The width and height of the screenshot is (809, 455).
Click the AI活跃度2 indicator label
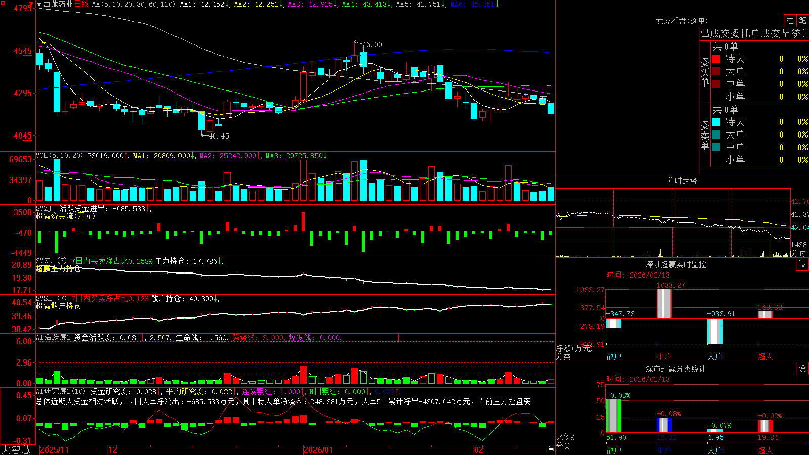tap(54, 337)
